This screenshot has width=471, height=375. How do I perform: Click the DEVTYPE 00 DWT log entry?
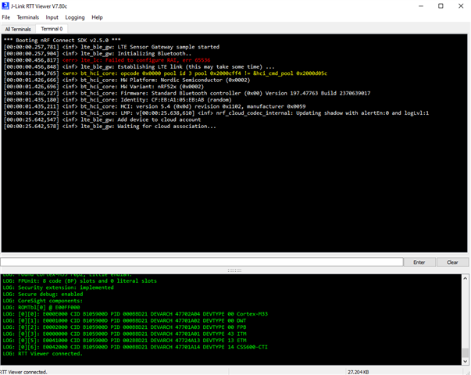point(124,320)
